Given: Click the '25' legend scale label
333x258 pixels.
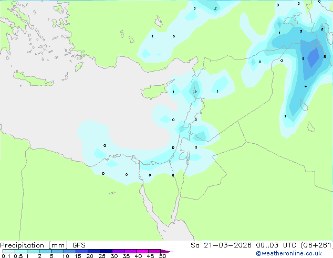Looking at the screenshot, I should tap(102, 256).
